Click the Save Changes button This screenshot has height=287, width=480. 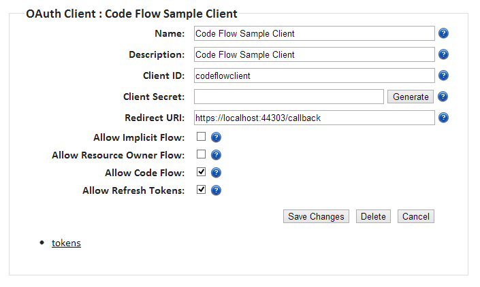tap(316, 216)
